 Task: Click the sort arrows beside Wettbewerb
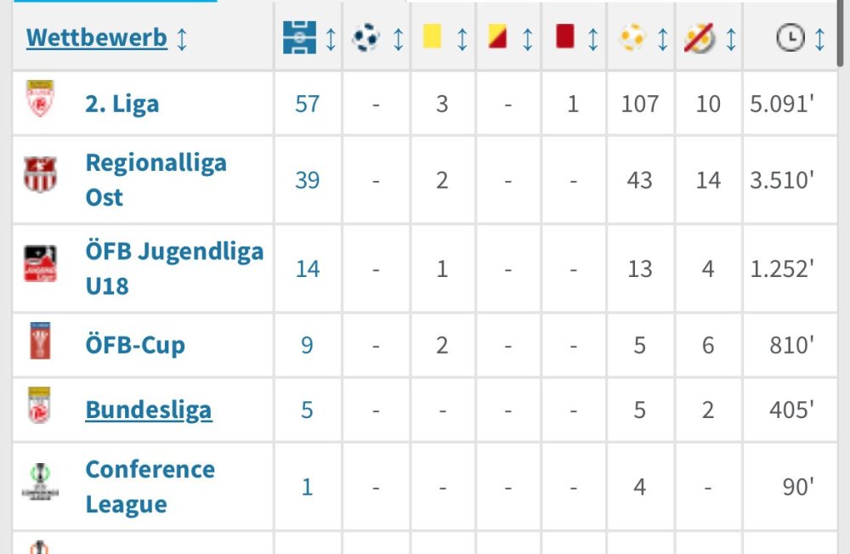[x=182, y=38]
